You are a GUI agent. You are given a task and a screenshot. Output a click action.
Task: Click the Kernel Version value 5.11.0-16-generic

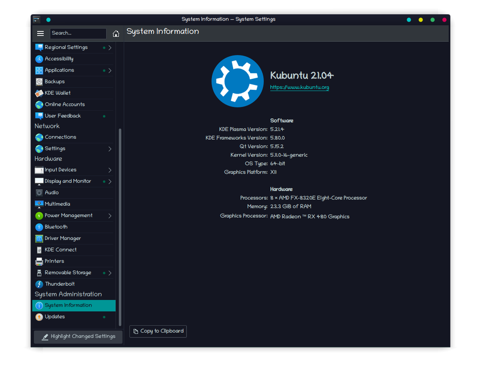click(289, 155)
